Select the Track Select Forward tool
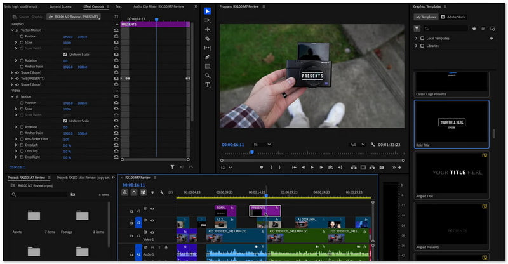 [x=208, y=20]
